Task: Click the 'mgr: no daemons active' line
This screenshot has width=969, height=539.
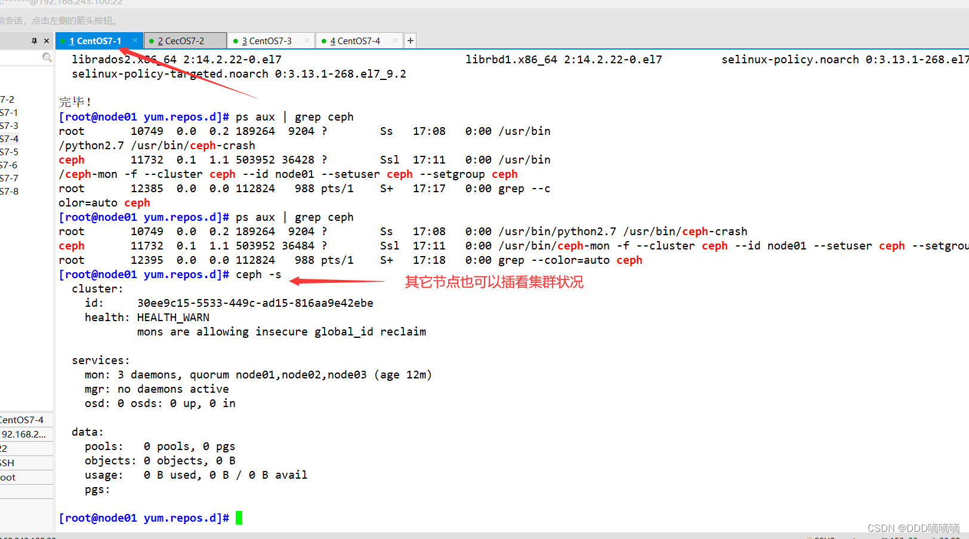Action: pos(157,389)
